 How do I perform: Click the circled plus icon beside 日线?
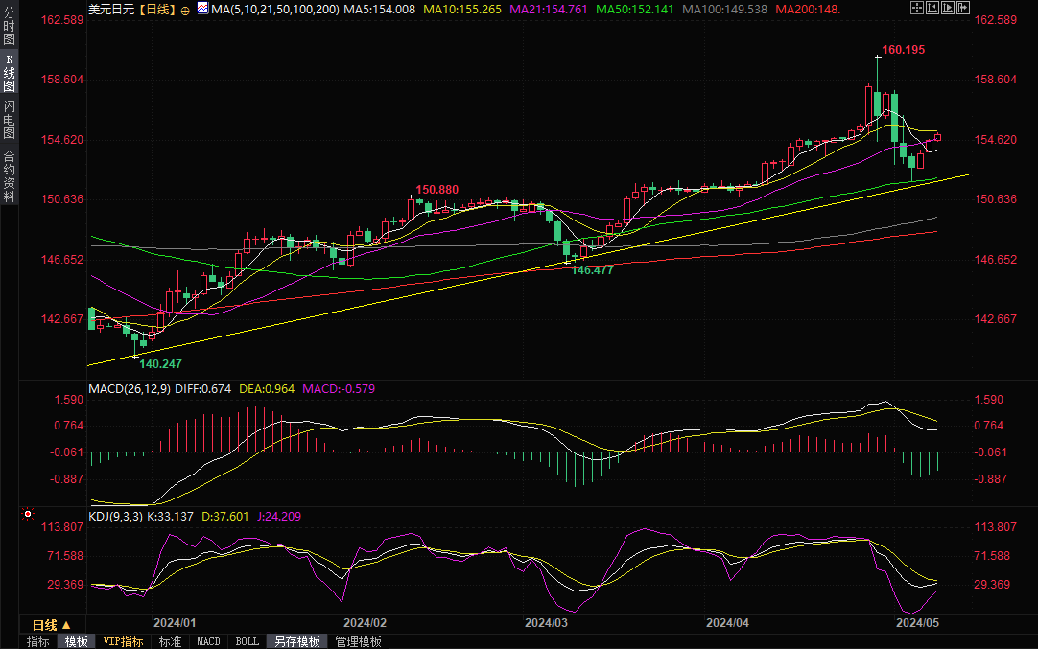click(185, 10)
